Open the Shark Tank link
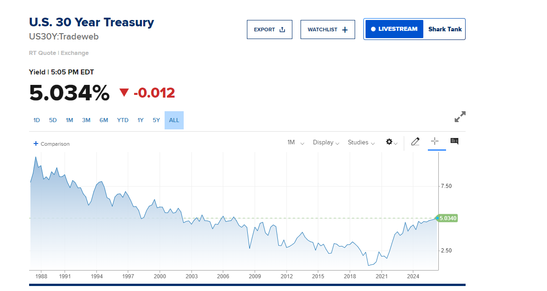Viewport: 547px width, 291px height. tap(445, 29)
